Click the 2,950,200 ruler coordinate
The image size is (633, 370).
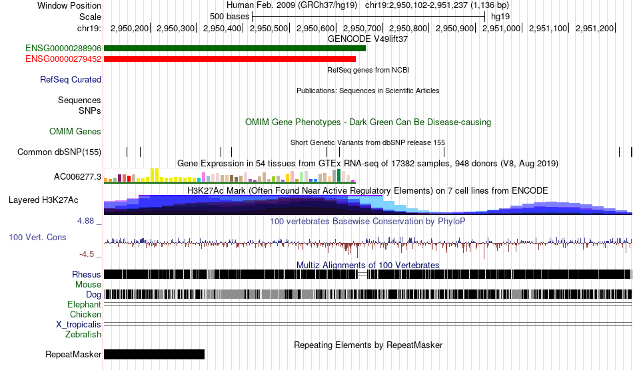(129, 28)
